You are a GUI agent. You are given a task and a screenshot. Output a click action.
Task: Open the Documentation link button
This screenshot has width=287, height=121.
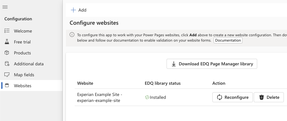click(x=228, y=40)
